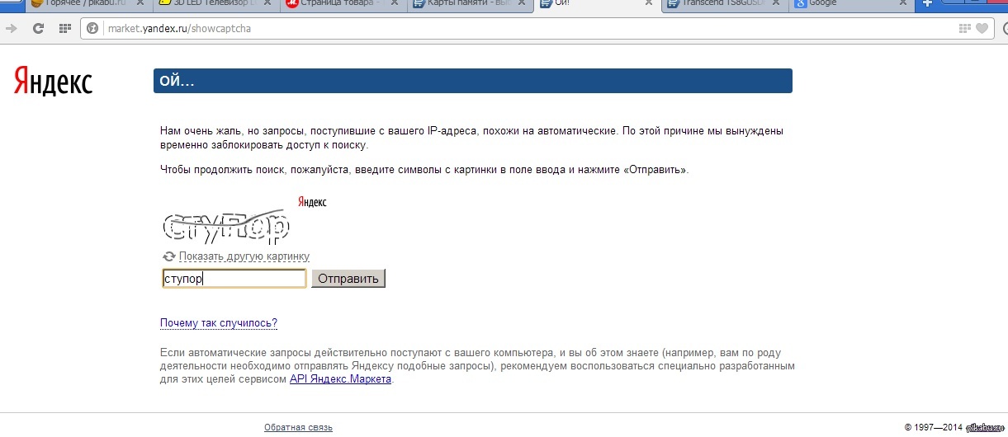Click the forward navigation arrow
The width and height of the screenshot is (1008, 437).
point(12,29)
